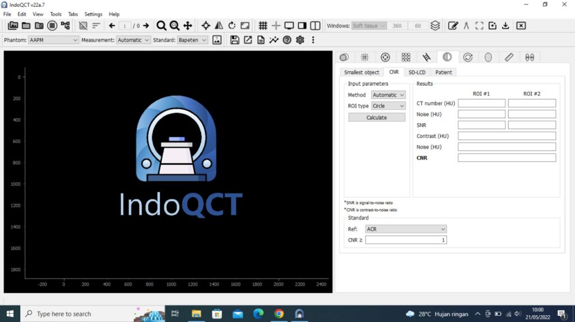This screenshot has width=575, height=322.
Task: Click the open image files icon
Action: pos(13,26)
